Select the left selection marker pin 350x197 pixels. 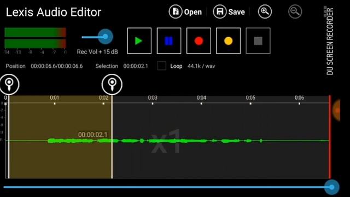pyautogui.click(x=9, y=84)
